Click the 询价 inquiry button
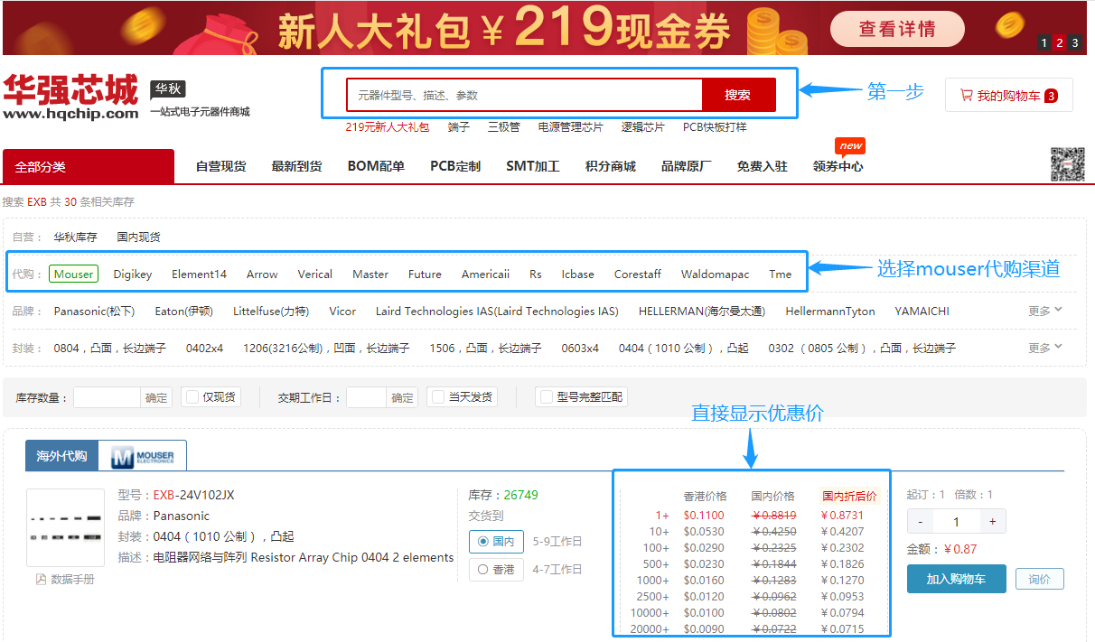This screenshot has width=1095, height=642. (x=1039, y=579)
